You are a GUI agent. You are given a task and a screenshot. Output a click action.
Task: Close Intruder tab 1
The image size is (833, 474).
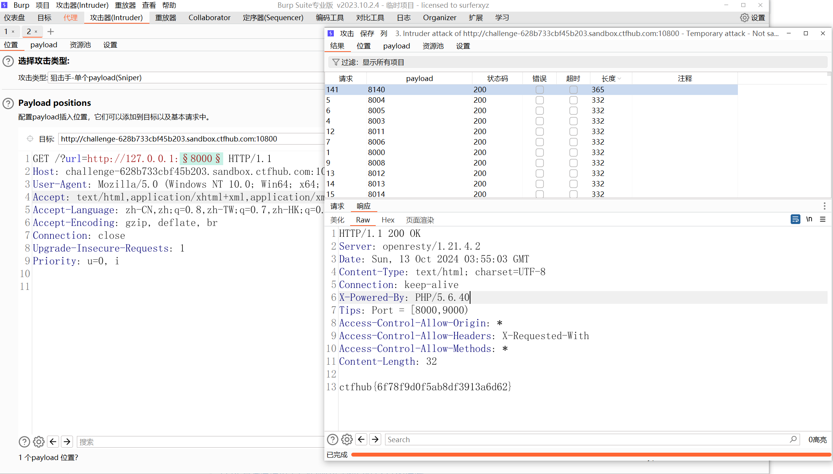pyautogui.click(x=13, y=32)
